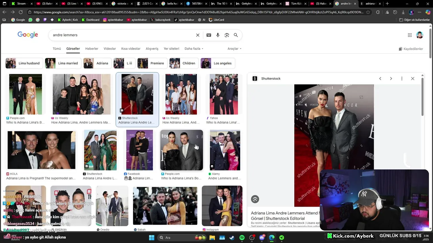Open Discord from the taskbar
Image resolution: width=433 pixels, height=243 pixels.
tap(262, 238)
